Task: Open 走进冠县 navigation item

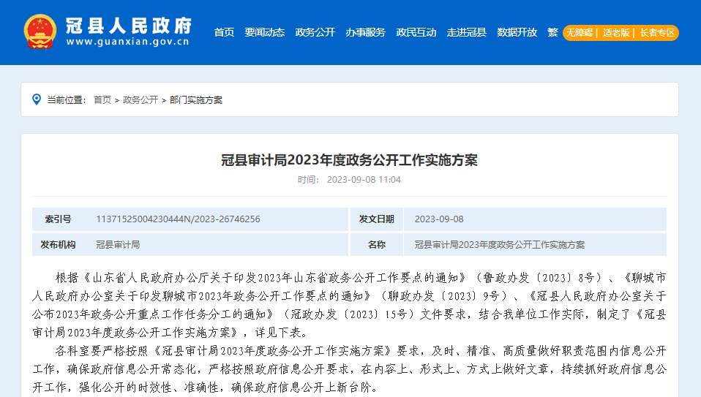Action: click(x=466, y=33)
